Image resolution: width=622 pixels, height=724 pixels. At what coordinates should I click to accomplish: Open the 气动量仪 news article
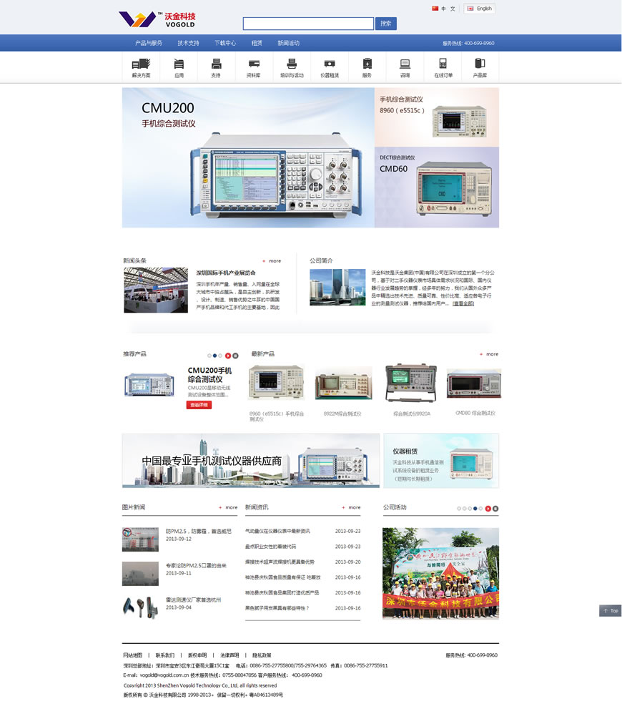(x=277, y=532)
